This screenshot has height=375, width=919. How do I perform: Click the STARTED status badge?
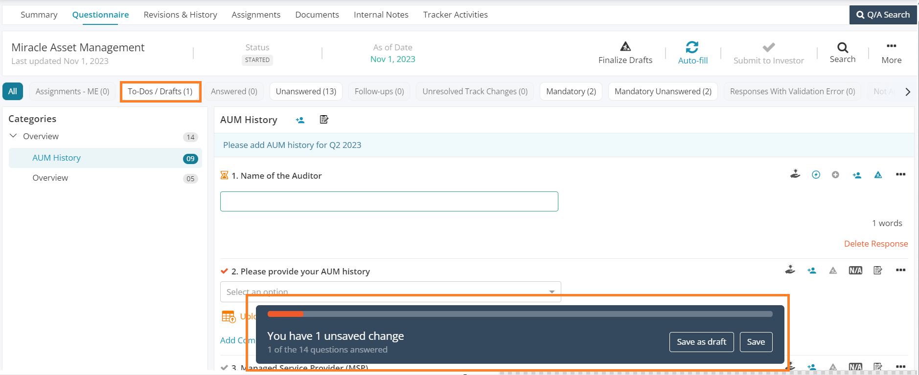tap(257, 60)
